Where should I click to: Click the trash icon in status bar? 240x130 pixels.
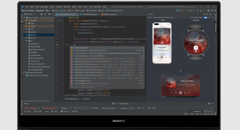point(215,114)
